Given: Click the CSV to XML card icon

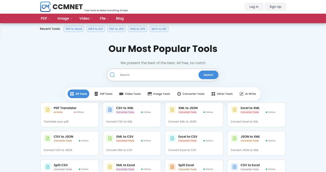Looking at the screenshot, I should click(x=110, y=110).
